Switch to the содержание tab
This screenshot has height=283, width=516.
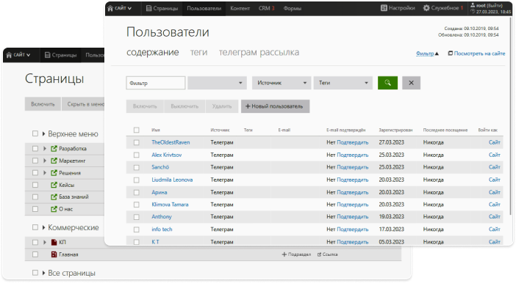(x=153, y=52)
